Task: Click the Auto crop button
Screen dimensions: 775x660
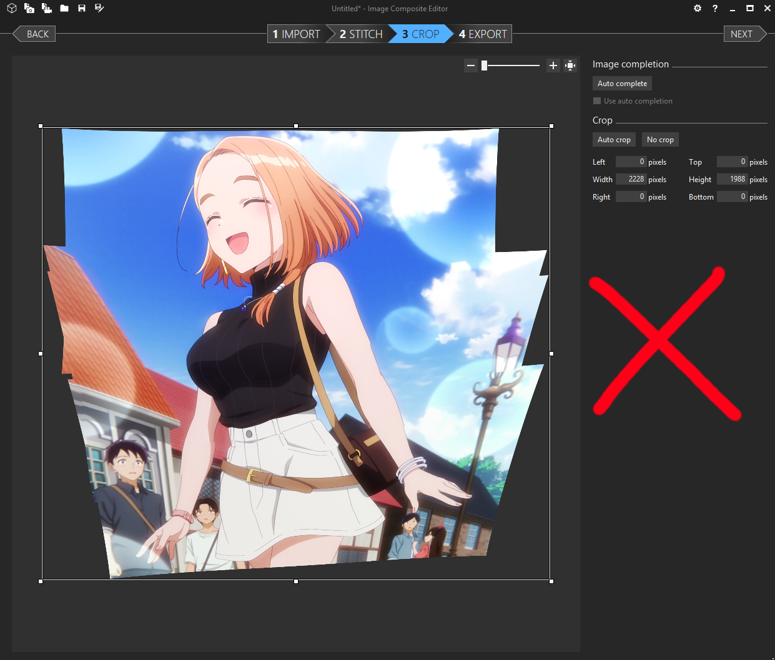Action: click(614, 140)
